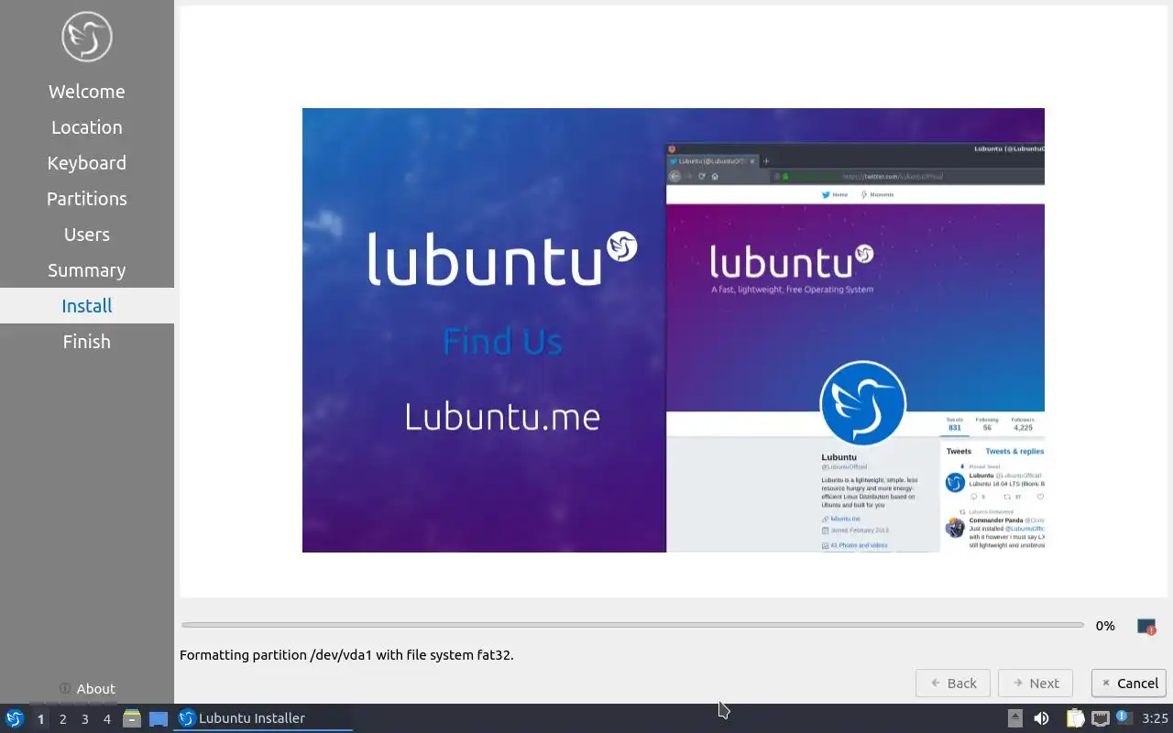This screenshot has height=733, width=1173.
Task: Select the Location step in sidebar
Action: tap(87, 127)
